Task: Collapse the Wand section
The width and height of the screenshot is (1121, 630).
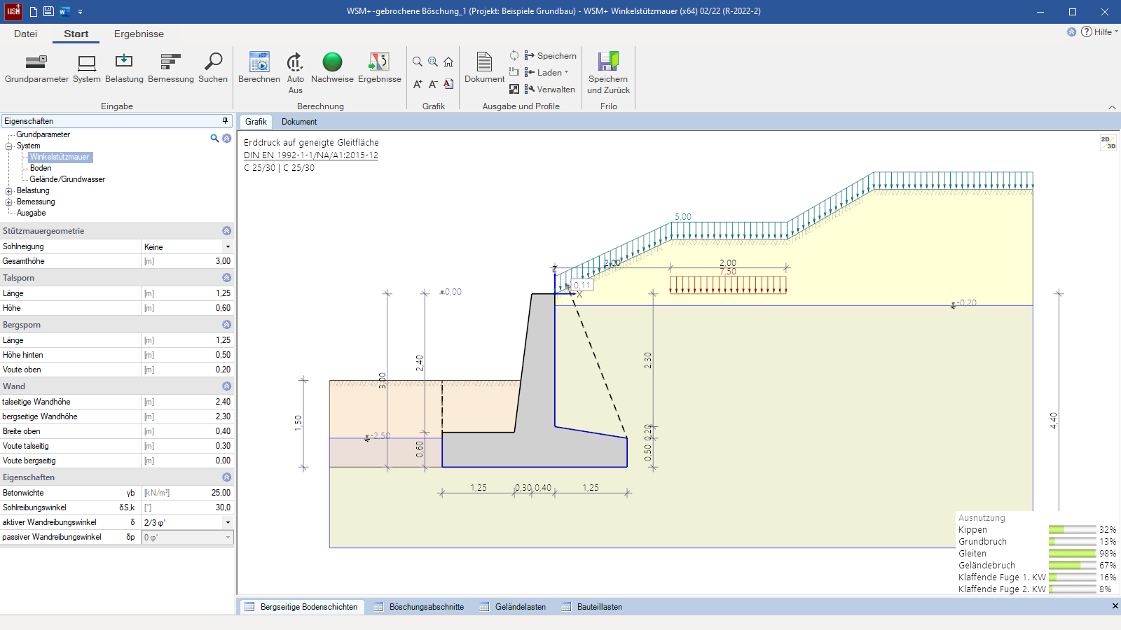Action: pos(226,386)
